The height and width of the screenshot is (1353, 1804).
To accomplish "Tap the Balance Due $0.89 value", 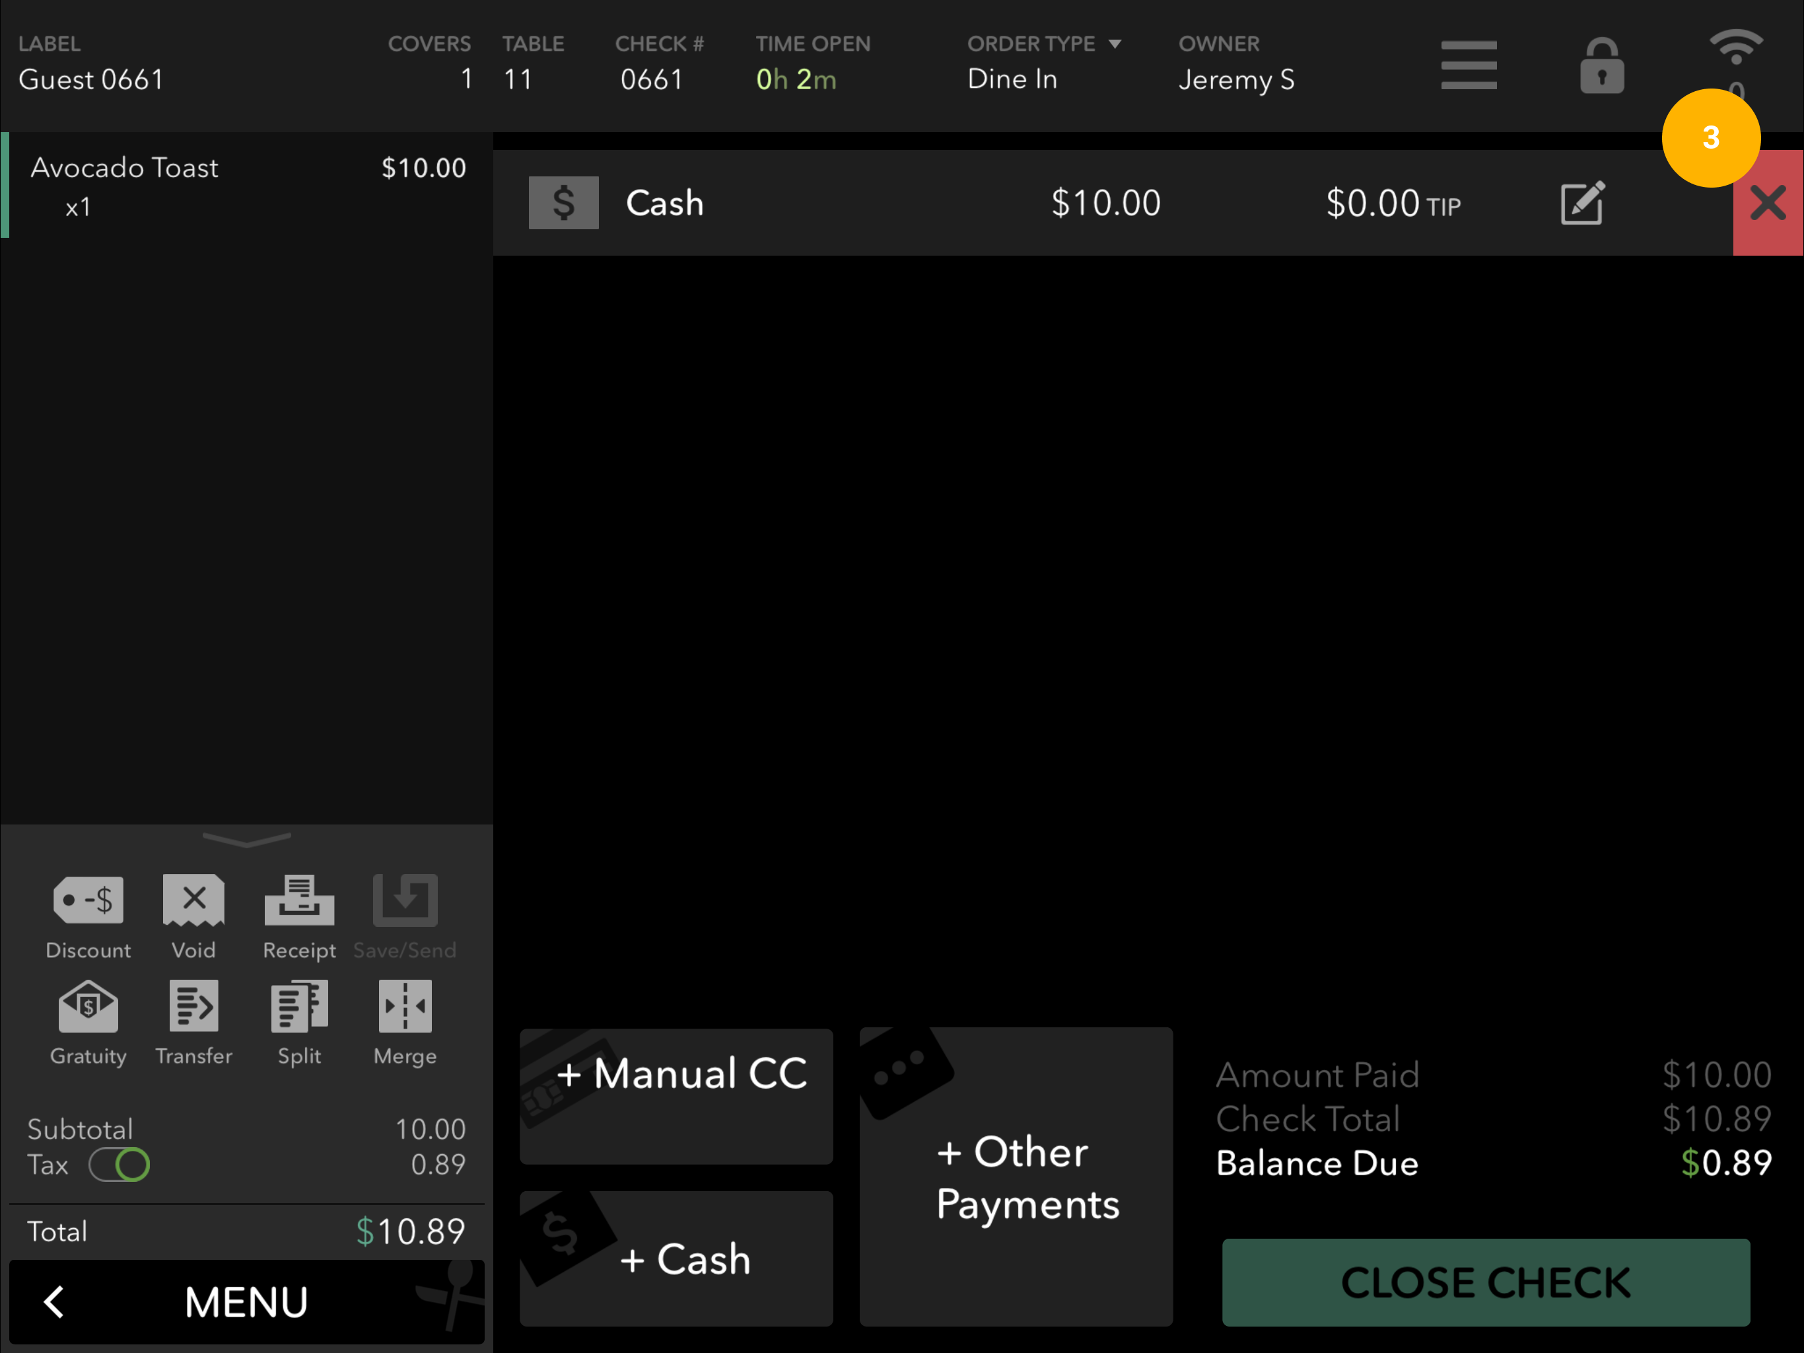I will click(1727, 1163).
